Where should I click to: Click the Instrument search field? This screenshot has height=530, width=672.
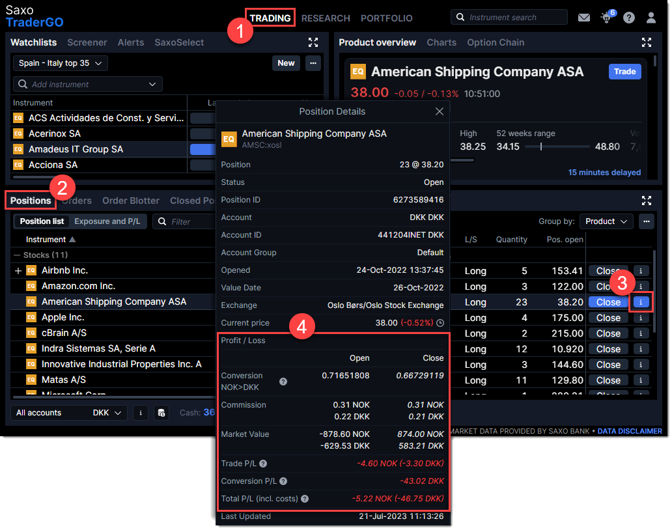click(509, 17)
